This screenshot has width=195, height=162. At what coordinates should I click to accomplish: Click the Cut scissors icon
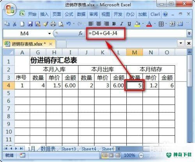point(14,24)
